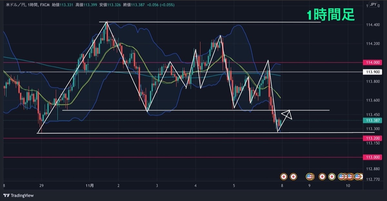Click the 29 date label on the time axis
The width and height of the screenshot is (387, 201).
tap(42, 186)
